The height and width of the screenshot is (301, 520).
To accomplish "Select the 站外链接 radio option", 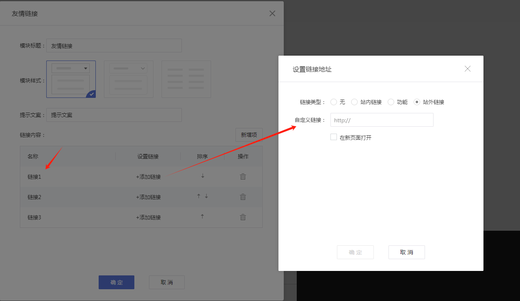I will [x=417, y=102].
